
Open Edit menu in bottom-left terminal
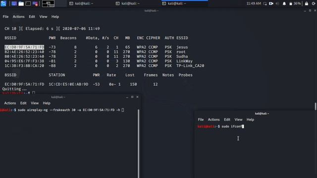click(23, 103)
